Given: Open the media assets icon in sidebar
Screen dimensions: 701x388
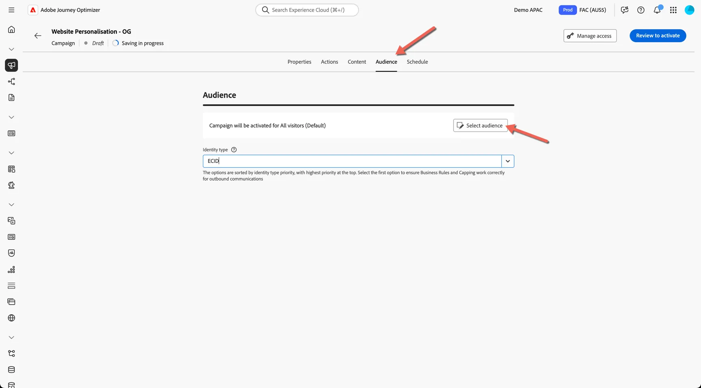Looking at the screenshot, I should pyautogui.click(x=11, y=221).
